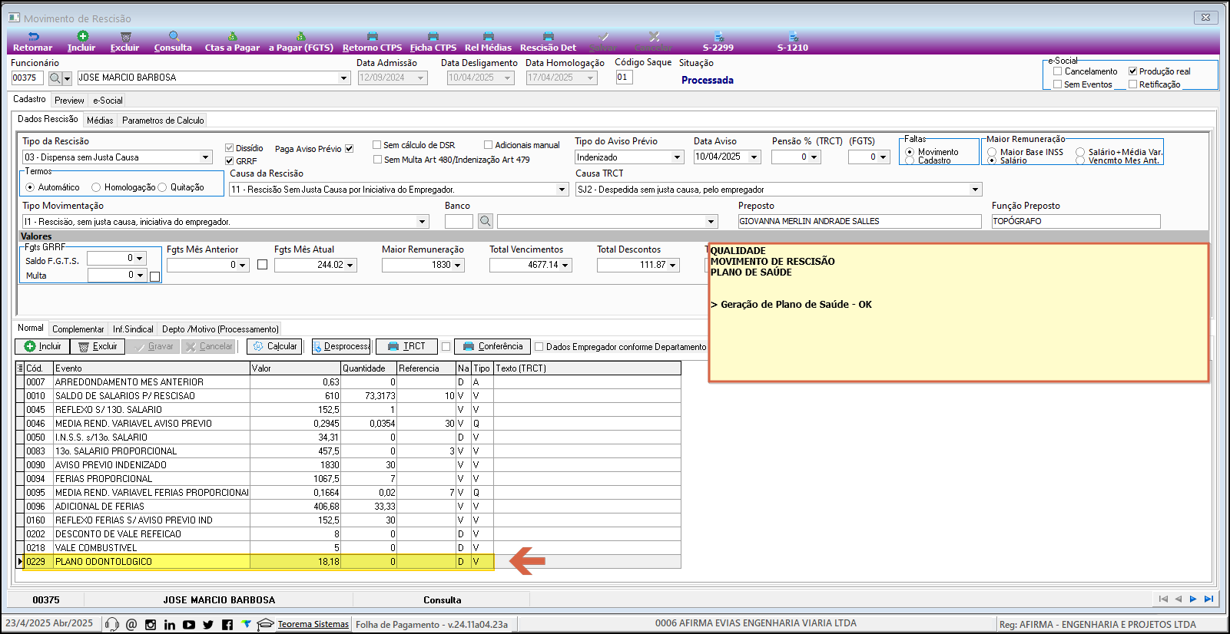
Task: Open Ctas a Pagar toolbar icon
Action: (232, 37)
